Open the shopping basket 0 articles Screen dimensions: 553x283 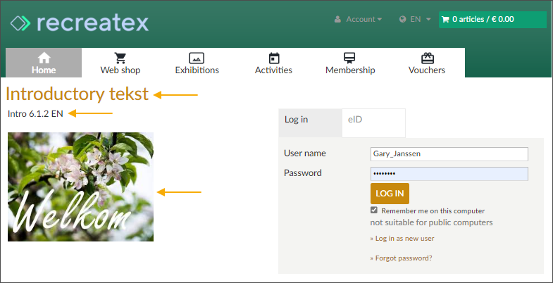click(x=492, y=20)
